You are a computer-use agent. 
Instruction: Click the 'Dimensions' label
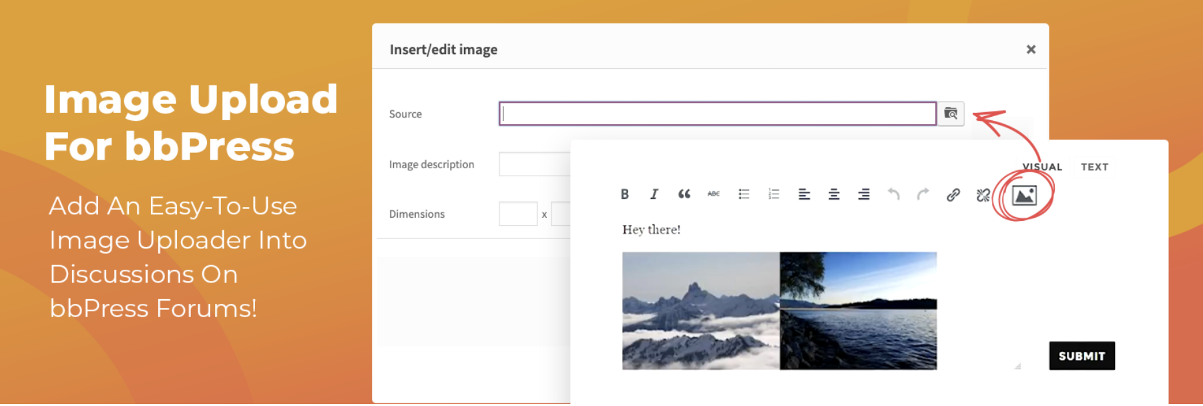(417, 214)
